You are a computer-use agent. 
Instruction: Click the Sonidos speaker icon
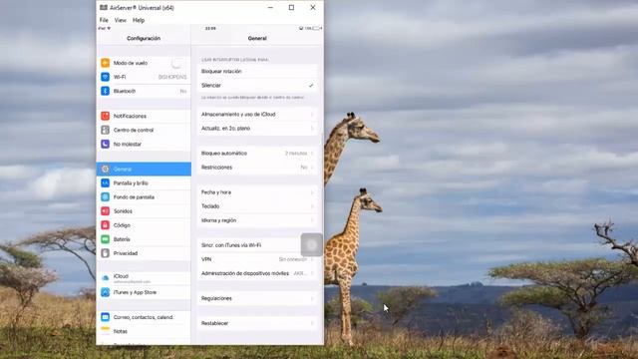pyautogui.click(x=105, y=211)
